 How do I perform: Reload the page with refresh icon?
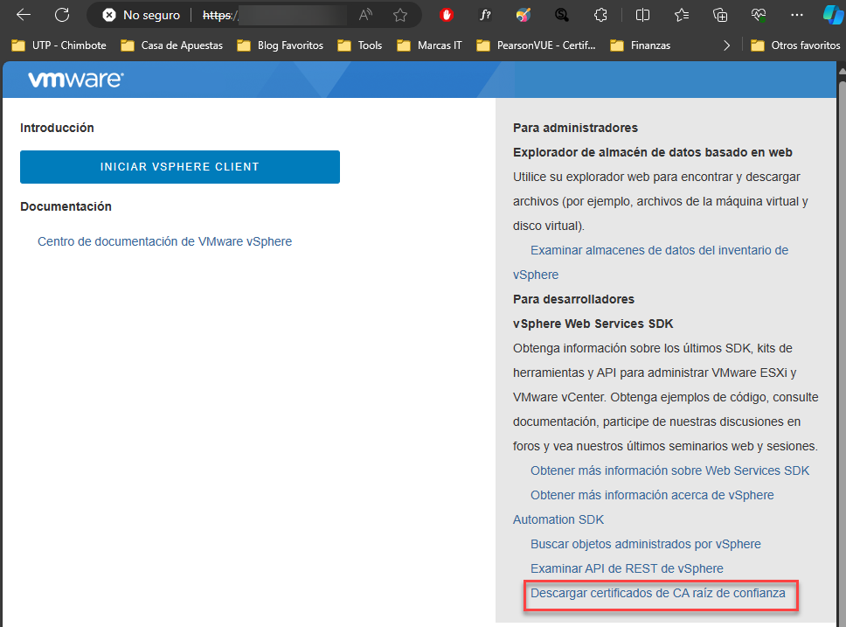(62, 15)
